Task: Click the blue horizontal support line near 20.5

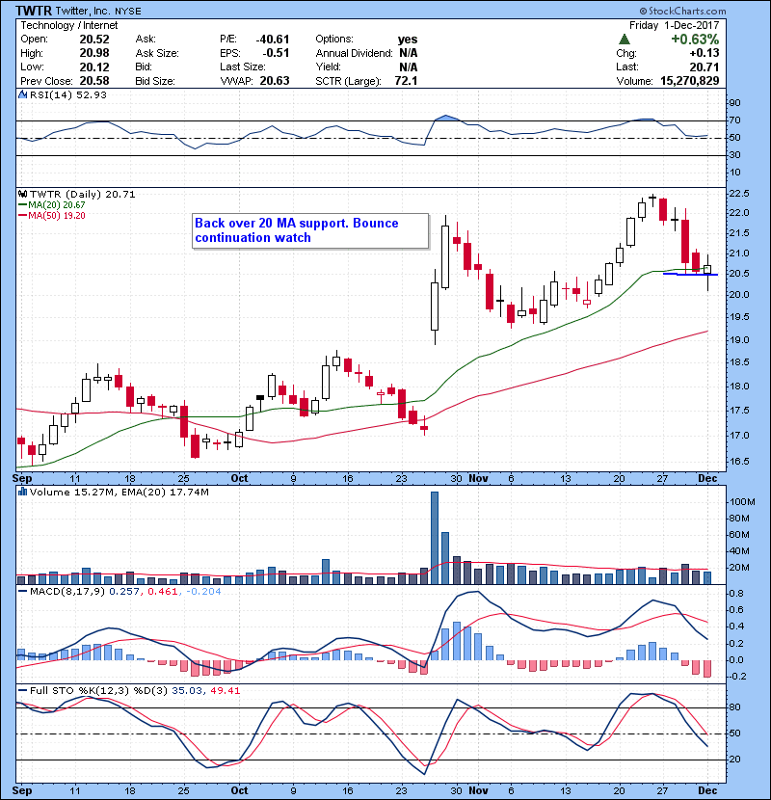Action: [690, 275]
